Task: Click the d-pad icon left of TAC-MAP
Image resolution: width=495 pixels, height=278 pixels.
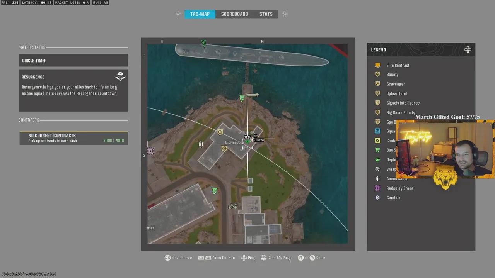Action: [x=178, y=14]
